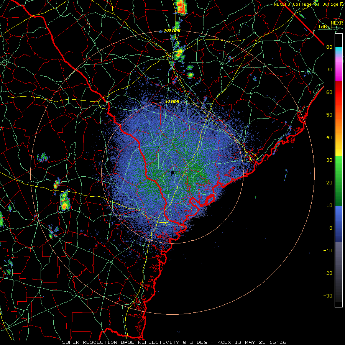Click the 30 value on the dBZ scale
Image resolution: width=345 pixels, height=345 pixels.
tap(329, 160)
